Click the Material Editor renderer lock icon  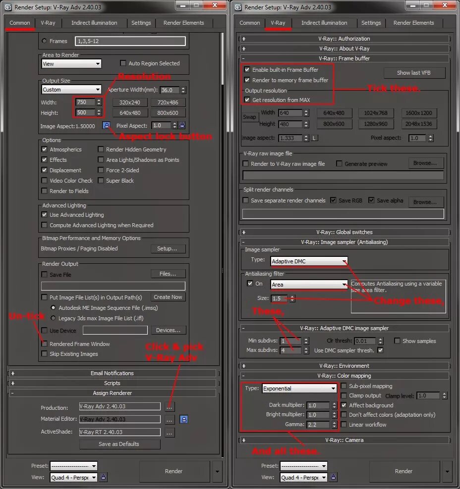click(184, 419)
